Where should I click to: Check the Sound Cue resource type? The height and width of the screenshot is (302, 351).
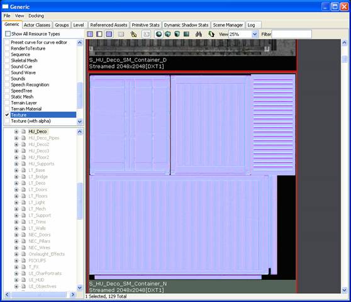tap(8, 67)
